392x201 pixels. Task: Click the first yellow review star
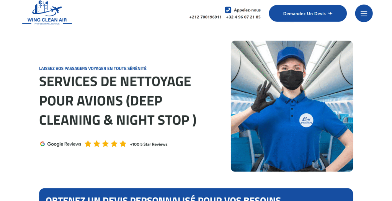pos(88,144)
